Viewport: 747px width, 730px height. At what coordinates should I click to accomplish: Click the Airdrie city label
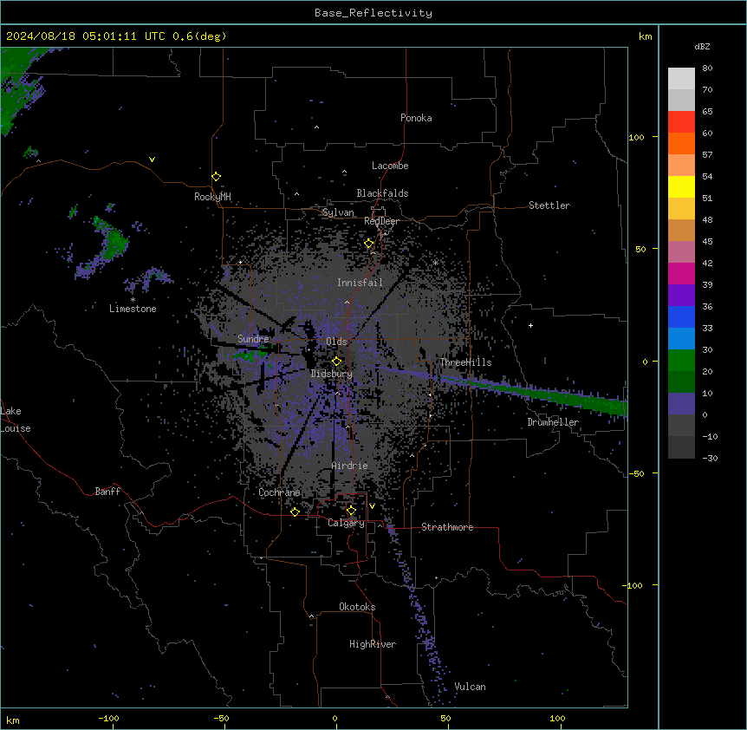(350, 466)
